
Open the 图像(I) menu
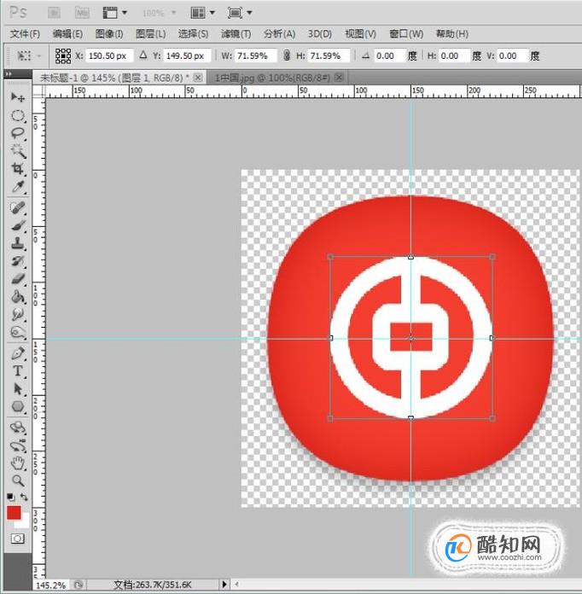[109, 34]
